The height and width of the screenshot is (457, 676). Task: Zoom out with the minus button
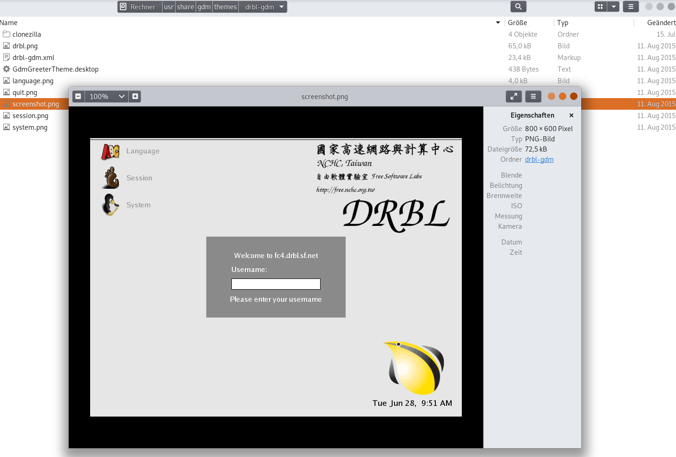point(78,96)
